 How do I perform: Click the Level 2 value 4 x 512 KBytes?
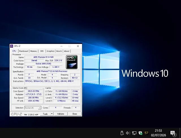[62, 98]
